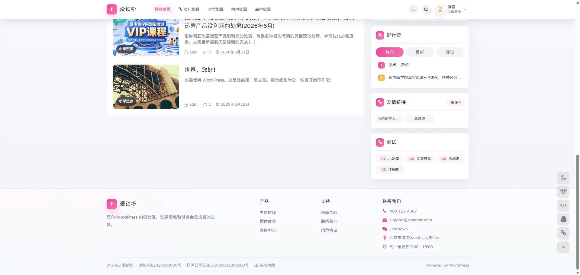The width and height of the screenshot is (580, 275).
Task: Click 小学资源 tag on bridge thumbnail
Action: 126,101
